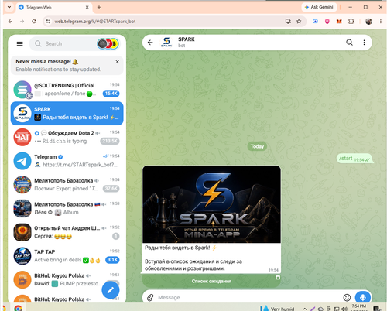Click browser forward arrow
387x311 pixels.
click(22, 22)
